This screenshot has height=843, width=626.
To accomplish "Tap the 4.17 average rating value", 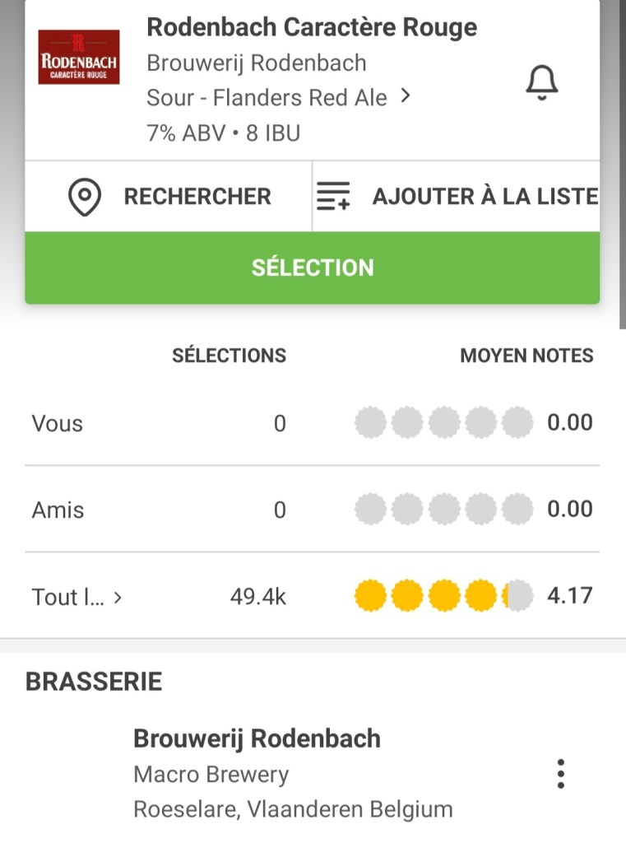I will click(570, 596).
